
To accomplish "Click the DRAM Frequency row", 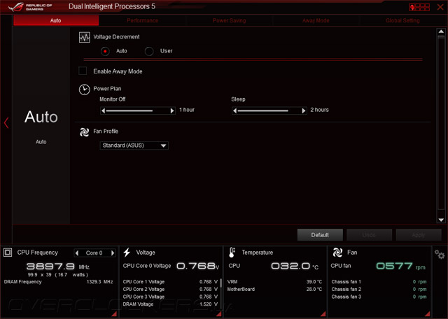I will 58,282.
